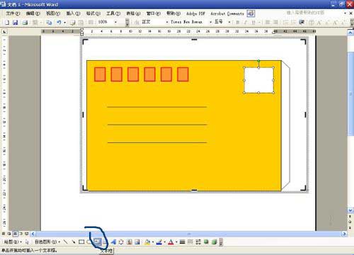Click the Print icon in standard toolbar

tap(25, 22)
